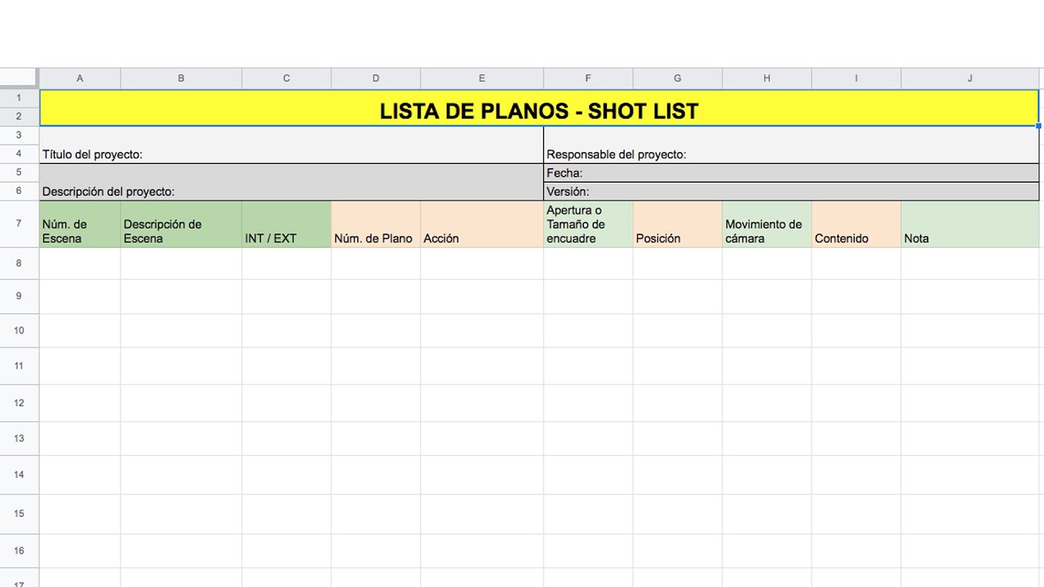This screenshot has width=1044, height=587.
Task: Select column B header
Action: (x=181, y=78)
